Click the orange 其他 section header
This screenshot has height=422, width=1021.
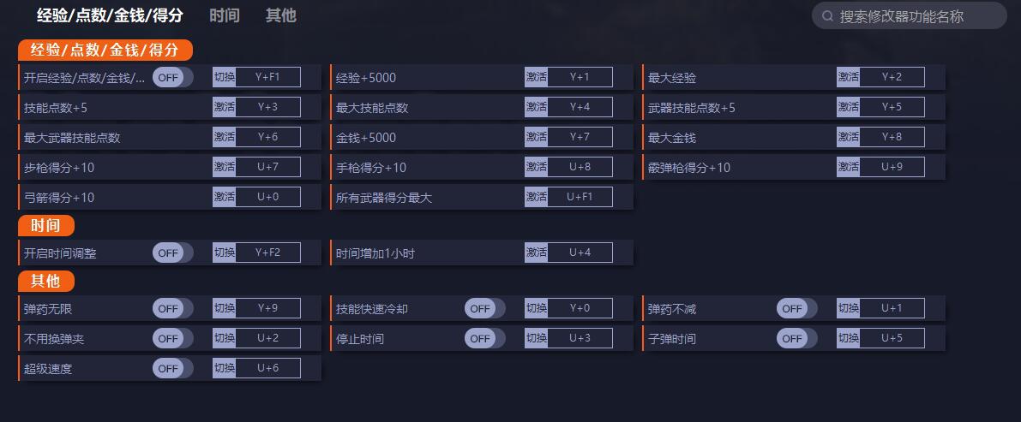click(x=45, y=281)
